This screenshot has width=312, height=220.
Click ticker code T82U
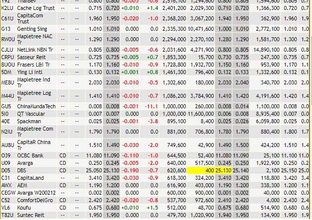click(7, 215)
